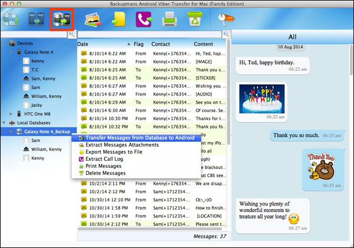Choose Delete Messages from context menu
This screenshot has width=354, height=248.
[136, 173]
